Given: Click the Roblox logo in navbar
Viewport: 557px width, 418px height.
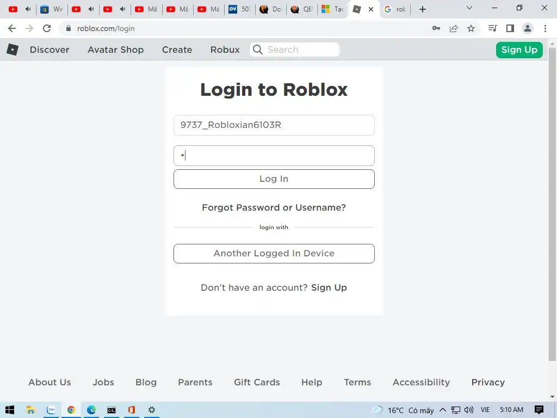Looking at the screenshot, I should pyautogui.click(x=13, y=50).
